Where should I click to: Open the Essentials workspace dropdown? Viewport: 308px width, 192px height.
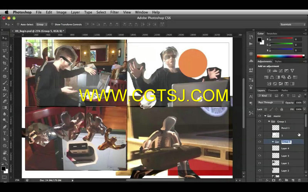[x=293, y=25]
